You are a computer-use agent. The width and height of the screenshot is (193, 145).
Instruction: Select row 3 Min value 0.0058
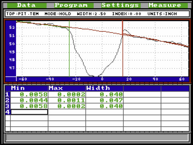(x=29, y=106)
